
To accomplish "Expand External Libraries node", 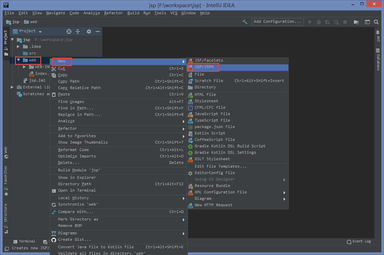I will click(x=12, y=87).
